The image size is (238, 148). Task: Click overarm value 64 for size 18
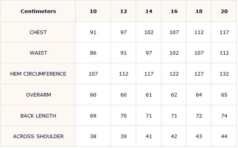[199, 95]
